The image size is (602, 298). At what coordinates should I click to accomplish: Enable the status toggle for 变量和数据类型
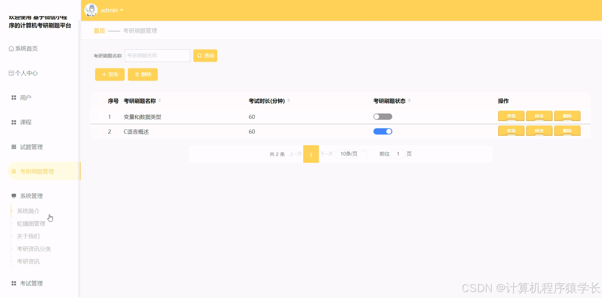tap(383, 116)
